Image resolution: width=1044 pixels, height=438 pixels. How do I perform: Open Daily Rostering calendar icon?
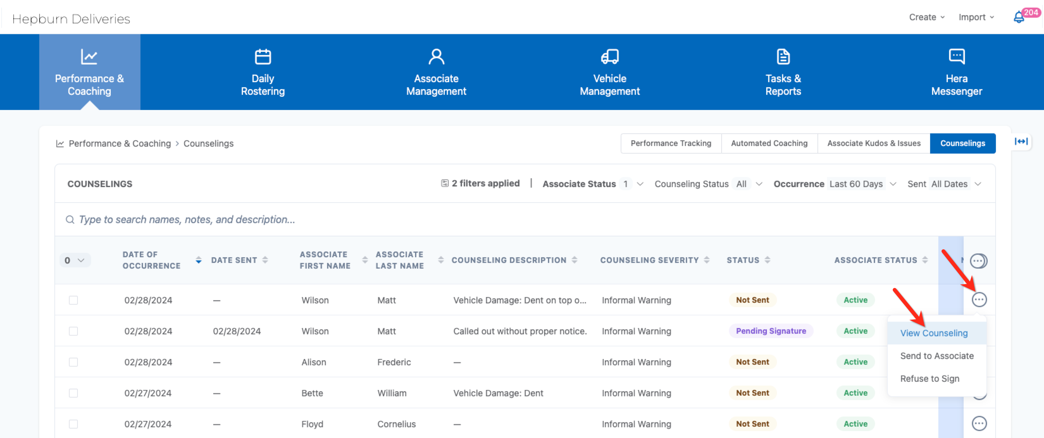pos(263,57)
